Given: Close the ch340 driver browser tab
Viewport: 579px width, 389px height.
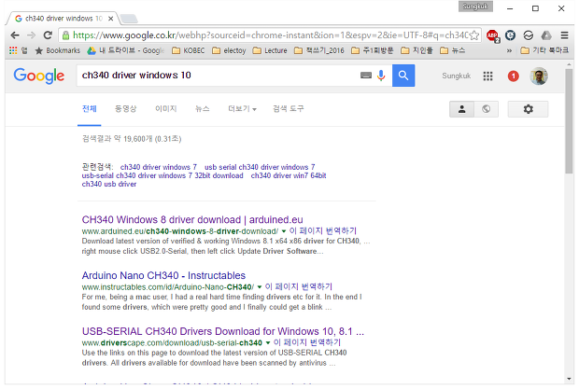Looking at the screenshot, I should point(110,19).
